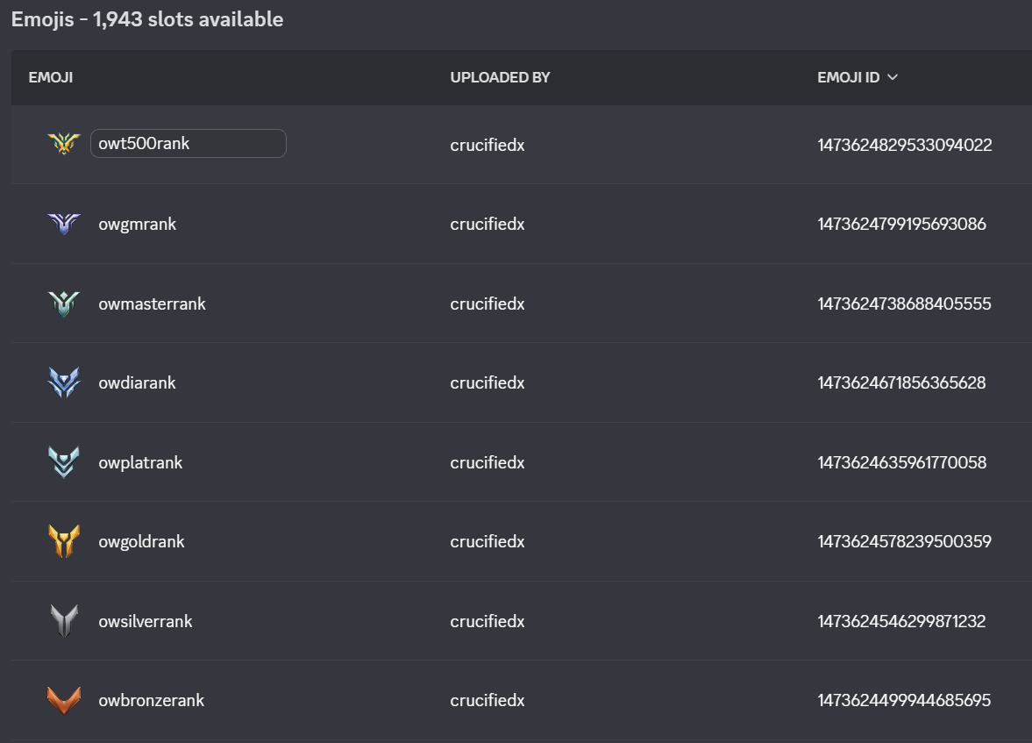Click the owplatrank platinum emoji icon
Image resolution: width=1032 pixels, height=743 pixels.
(64, 462)
